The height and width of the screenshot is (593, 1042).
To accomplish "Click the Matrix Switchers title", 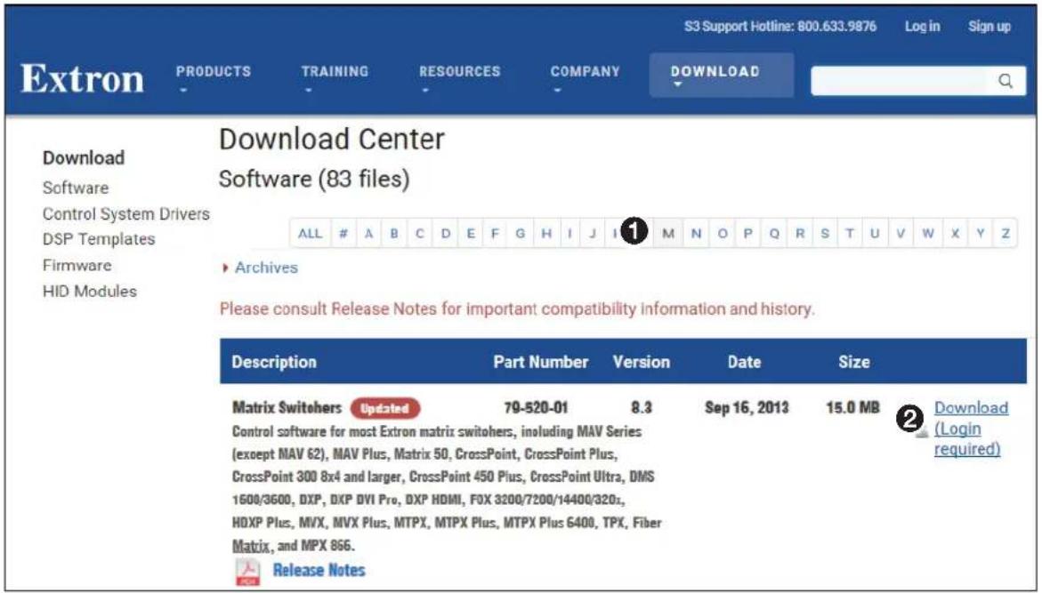I will pyautogui.click(x=287, y=408).
